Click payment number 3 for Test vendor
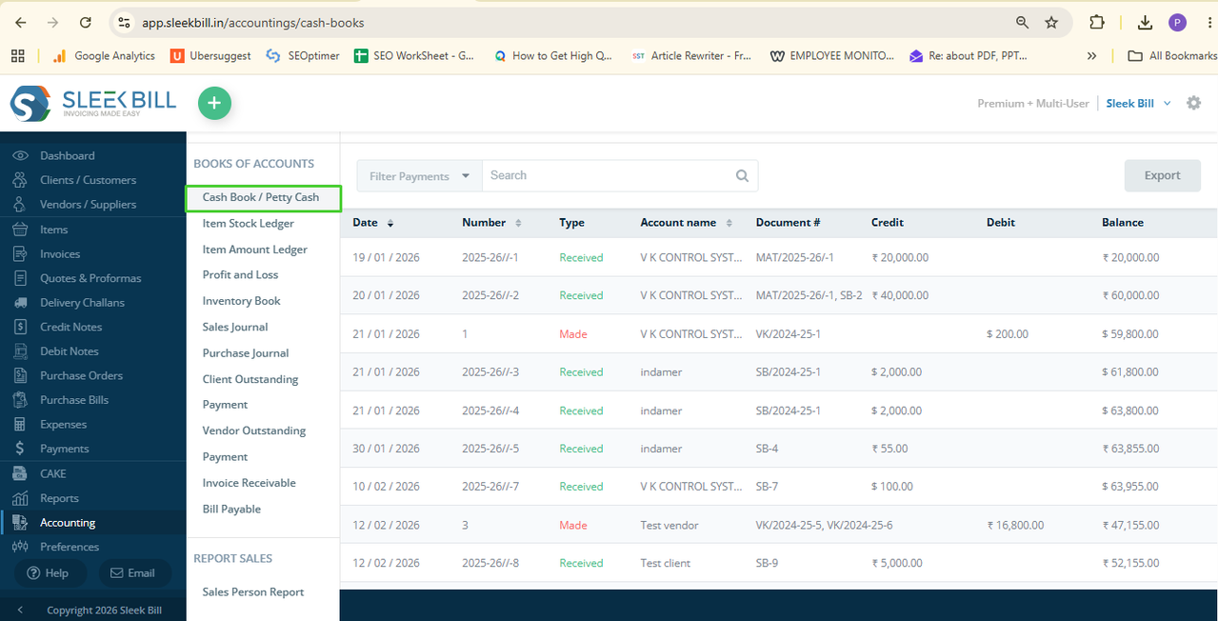The height and width of the screenshot is (621, 1218). click(x=465, y=525)
